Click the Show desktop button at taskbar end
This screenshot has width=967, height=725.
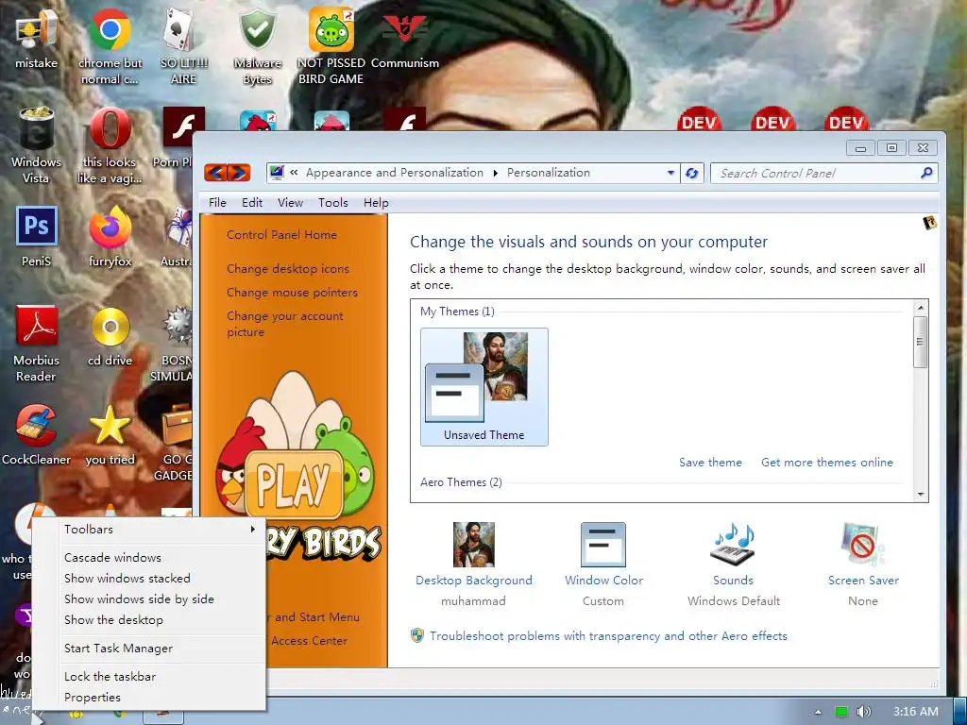959,712
